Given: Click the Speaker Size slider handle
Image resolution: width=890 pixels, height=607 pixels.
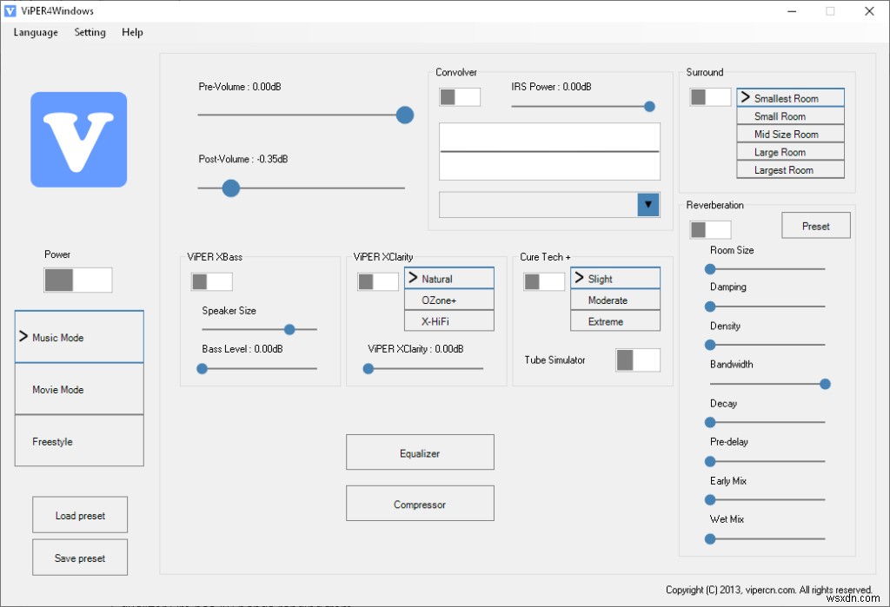Looking at the screenshot, I should (289, 329).
